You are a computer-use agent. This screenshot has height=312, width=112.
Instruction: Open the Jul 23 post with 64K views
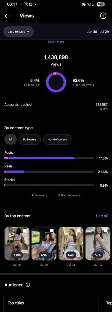[x=71, y=243]
